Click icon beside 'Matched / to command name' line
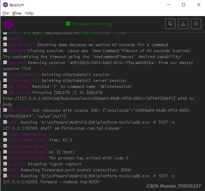205x191 pixels. (5, 86)
